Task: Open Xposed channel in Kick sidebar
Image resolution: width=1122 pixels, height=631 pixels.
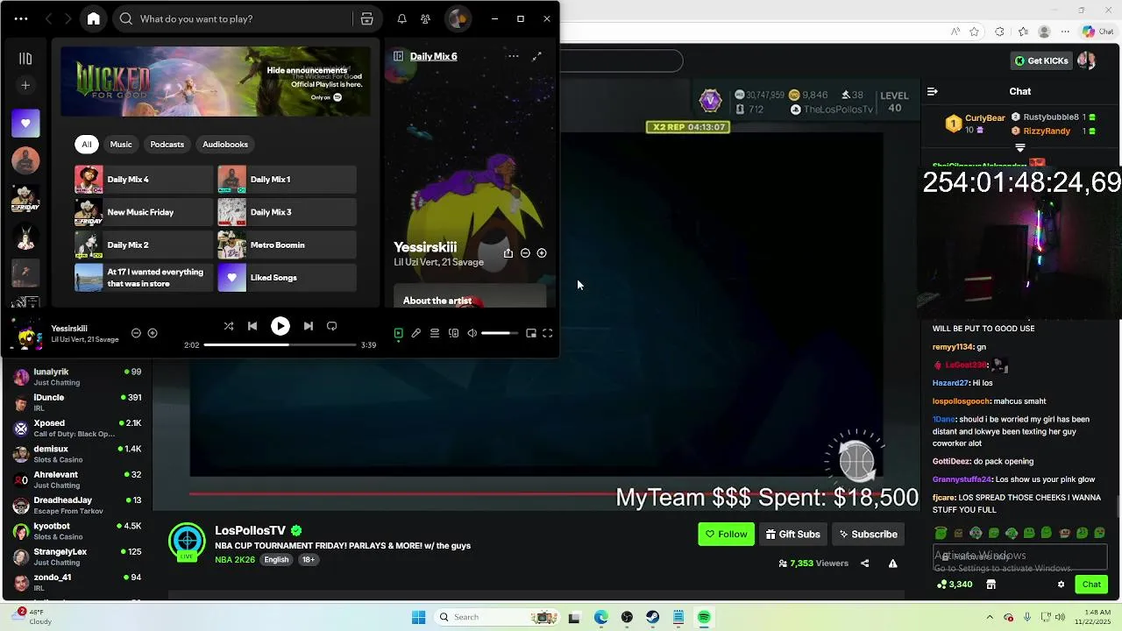Action: pyautogui.click(x=77, y=429)
